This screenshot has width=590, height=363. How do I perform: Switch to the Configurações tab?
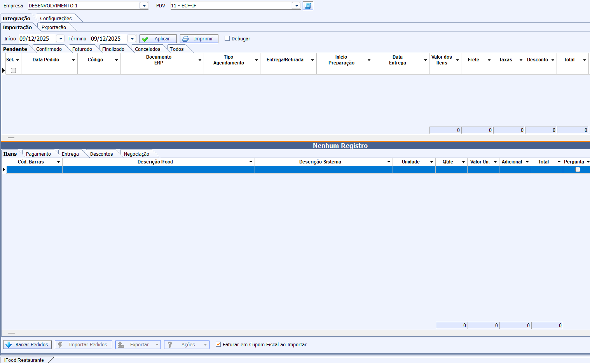56,19
